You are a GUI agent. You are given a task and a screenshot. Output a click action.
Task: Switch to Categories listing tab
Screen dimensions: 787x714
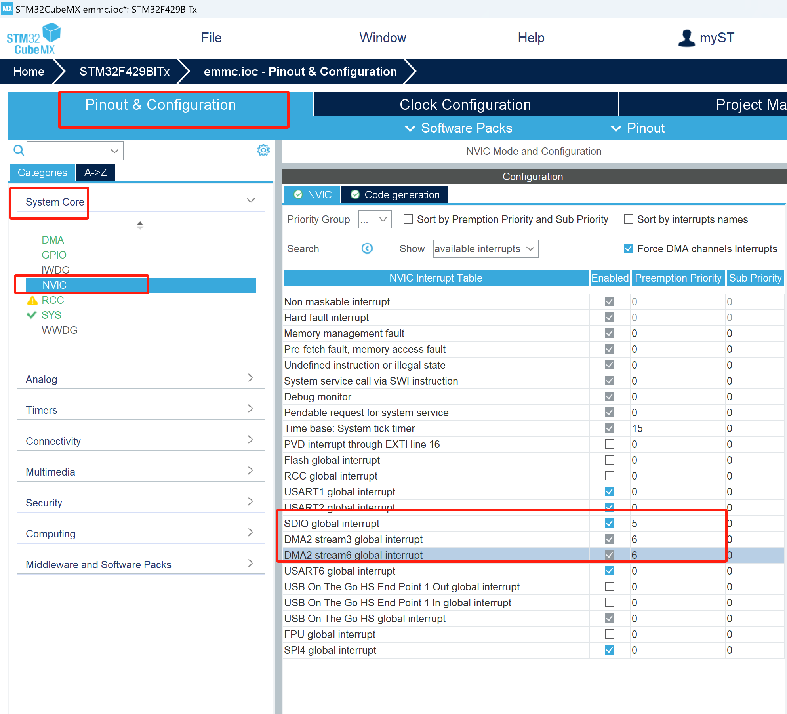coord(42,172)
